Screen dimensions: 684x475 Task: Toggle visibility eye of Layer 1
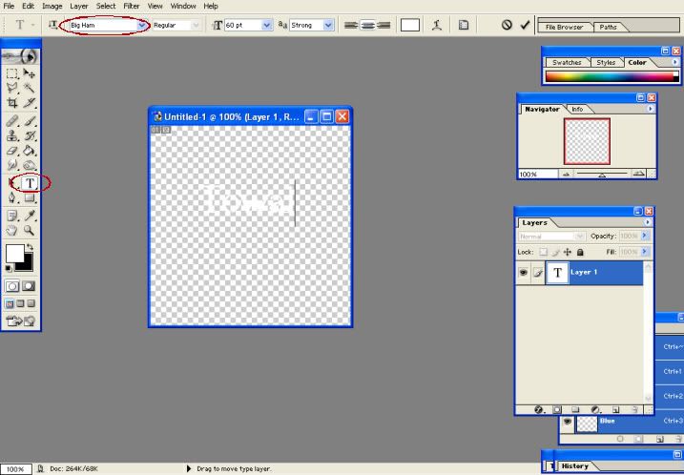(x=523, y=273)
